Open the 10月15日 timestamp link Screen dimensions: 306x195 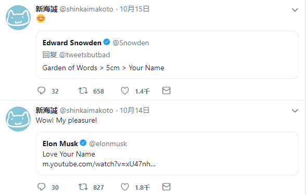coord(134,9)
